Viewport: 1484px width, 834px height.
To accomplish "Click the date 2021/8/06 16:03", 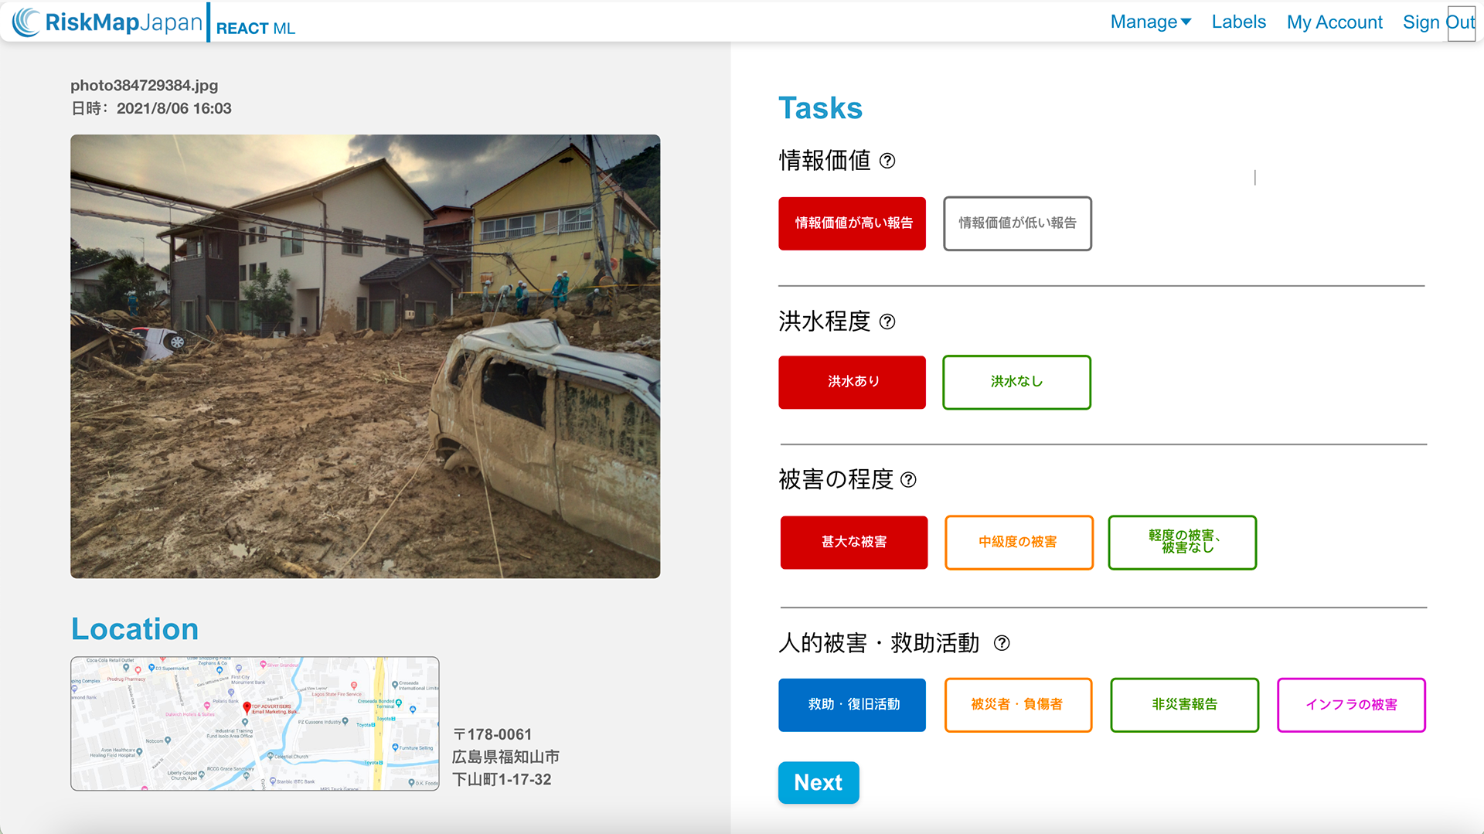I will tap(174, 108).
